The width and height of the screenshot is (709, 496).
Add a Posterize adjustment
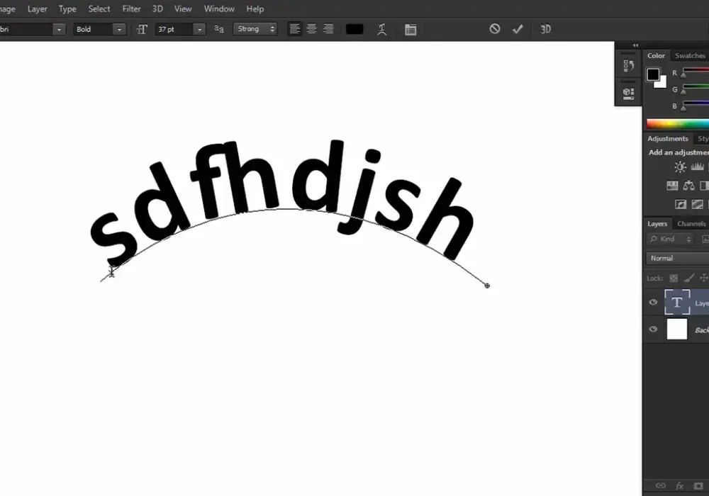tap(697, 205)
